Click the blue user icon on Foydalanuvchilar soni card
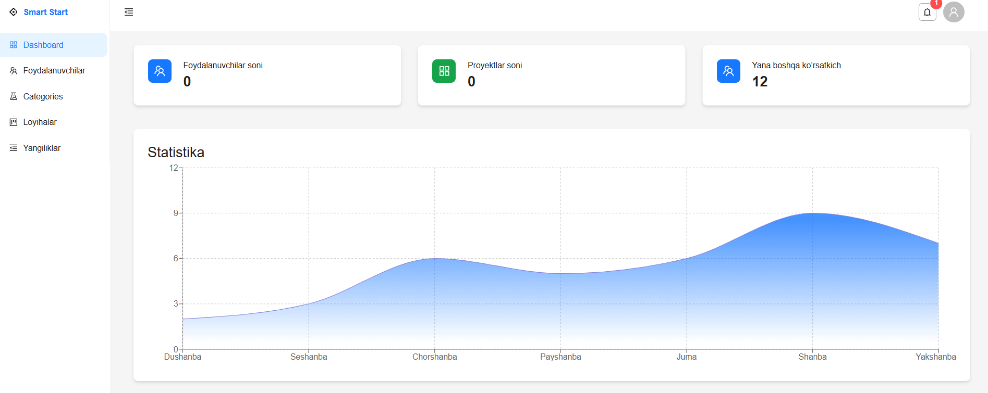The width and height of the screenshot is (988, 393). point(160,71)
